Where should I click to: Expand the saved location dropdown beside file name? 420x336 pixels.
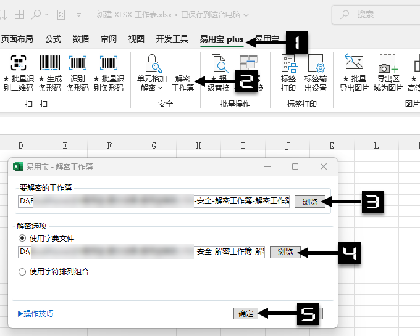(x=246, y=15)
